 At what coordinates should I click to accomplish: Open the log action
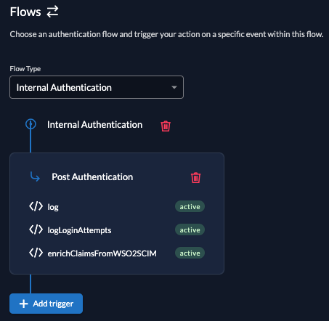[x=53, y=207]
